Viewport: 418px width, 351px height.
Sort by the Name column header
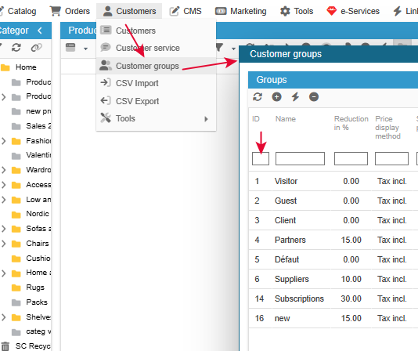[x=286, y=119]
